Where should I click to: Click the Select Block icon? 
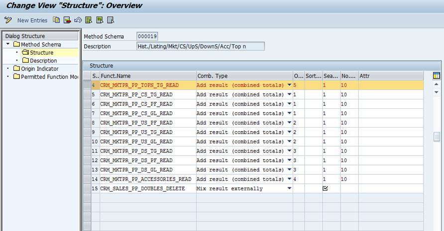(100, 20)
